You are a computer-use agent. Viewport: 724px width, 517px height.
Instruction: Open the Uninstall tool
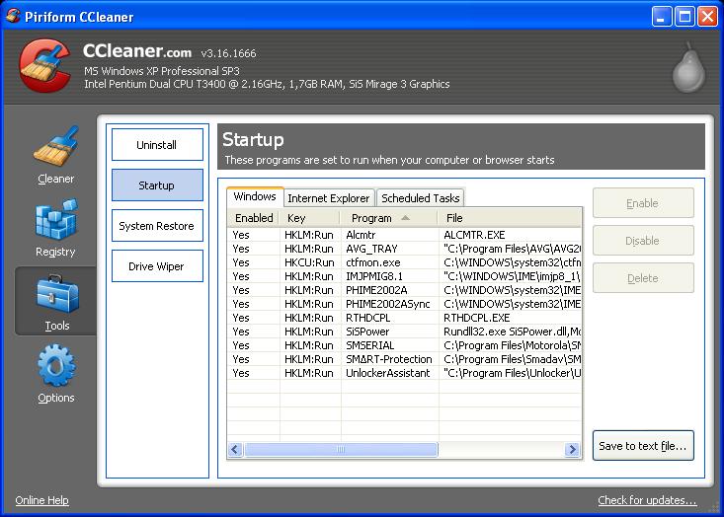pos(157,145)
